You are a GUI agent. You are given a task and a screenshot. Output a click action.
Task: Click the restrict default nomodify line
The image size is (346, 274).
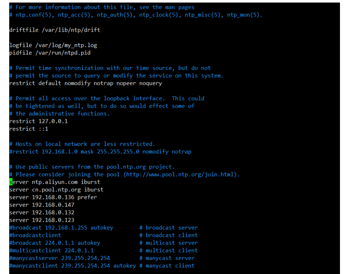tap(86, 83)
